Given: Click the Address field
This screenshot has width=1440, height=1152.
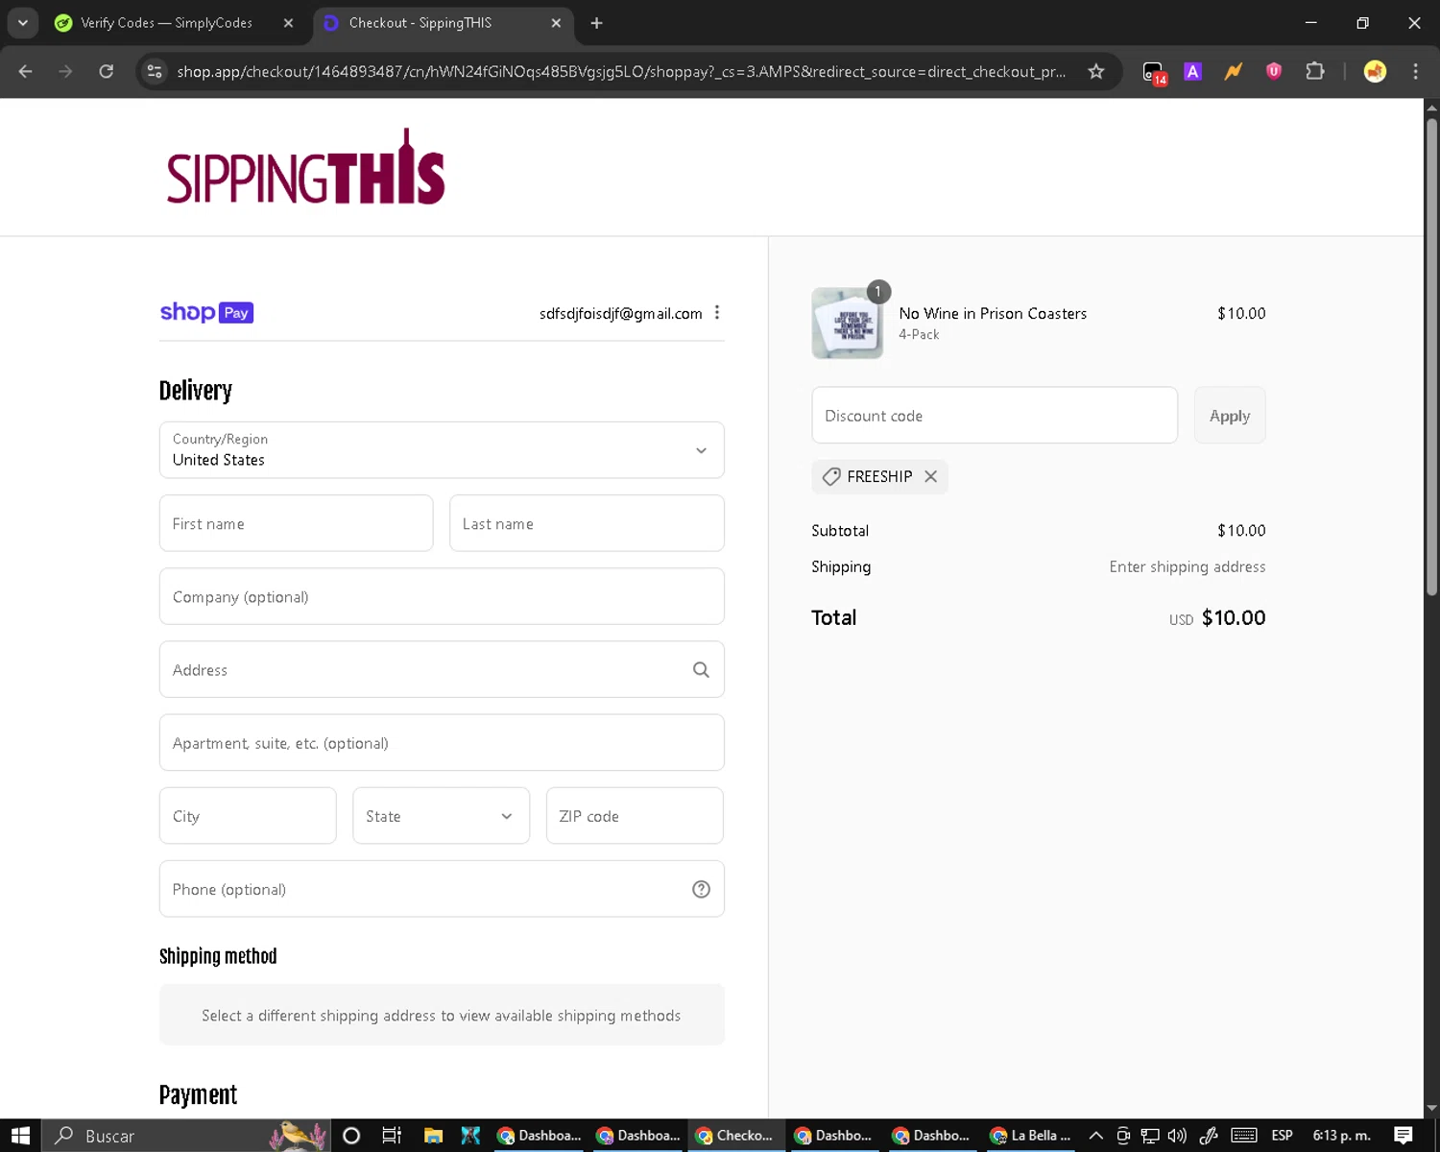Looking at the screenshot, I should 442,669.
